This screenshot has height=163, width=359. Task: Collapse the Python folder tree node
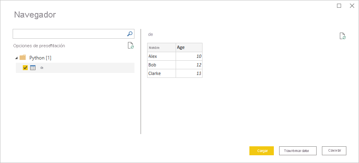16,58
